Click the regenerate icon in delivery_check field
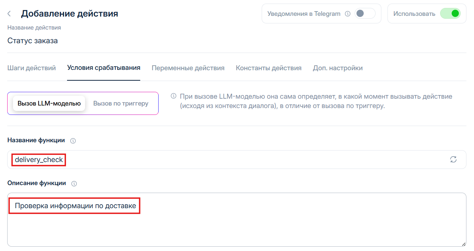The image size is (474, 251). click(453, 160)
